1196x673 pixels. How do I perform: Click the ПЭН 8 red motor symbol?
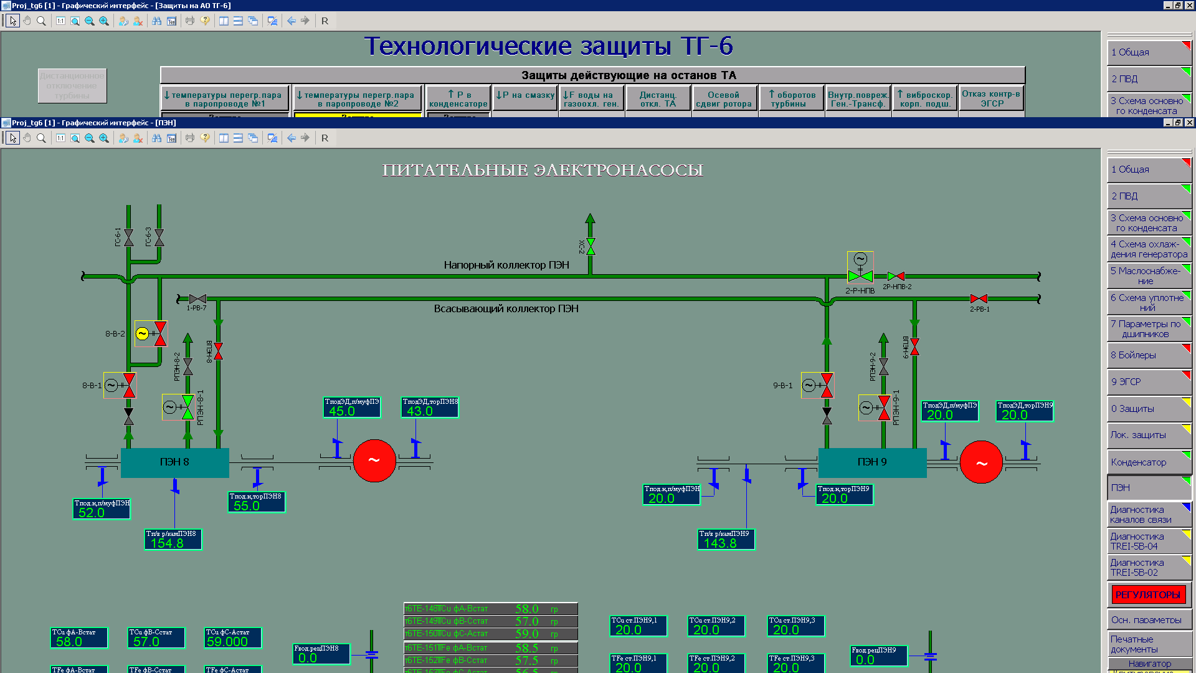(374, 461)
